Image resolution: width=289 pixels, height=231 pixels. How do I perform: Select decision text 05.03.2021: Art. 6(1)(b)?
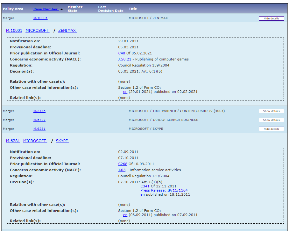click(140, 71)
